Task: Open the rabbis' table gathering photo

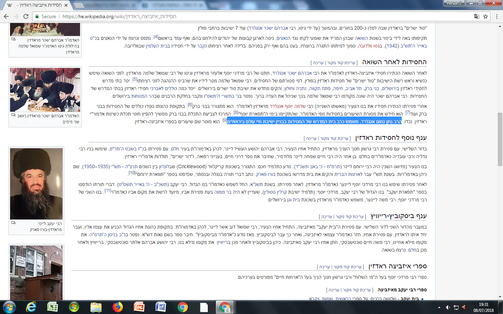Action: point(45,90)
